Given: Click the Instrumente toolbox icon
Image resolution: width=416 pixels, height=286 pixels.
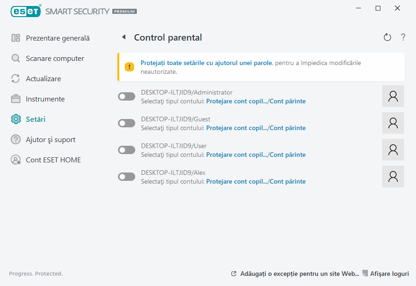Looking at the screenshot, I should (x=15, y=99).
